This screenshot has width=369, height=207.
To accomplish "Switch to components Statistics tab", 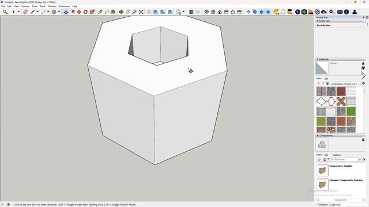I will pos(337,155).
